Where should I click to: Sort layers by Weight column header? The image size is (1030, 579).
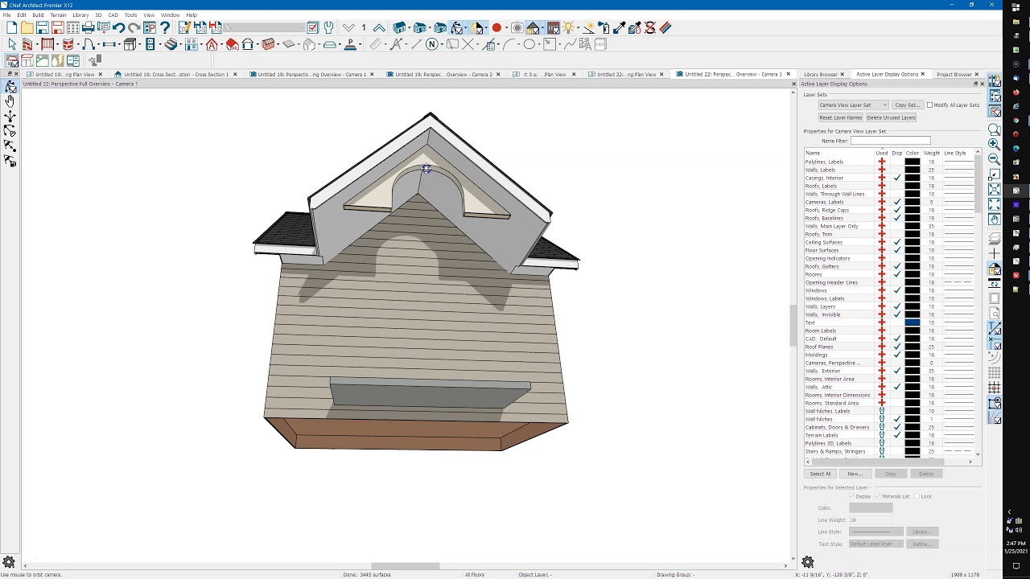coord(931,153)
